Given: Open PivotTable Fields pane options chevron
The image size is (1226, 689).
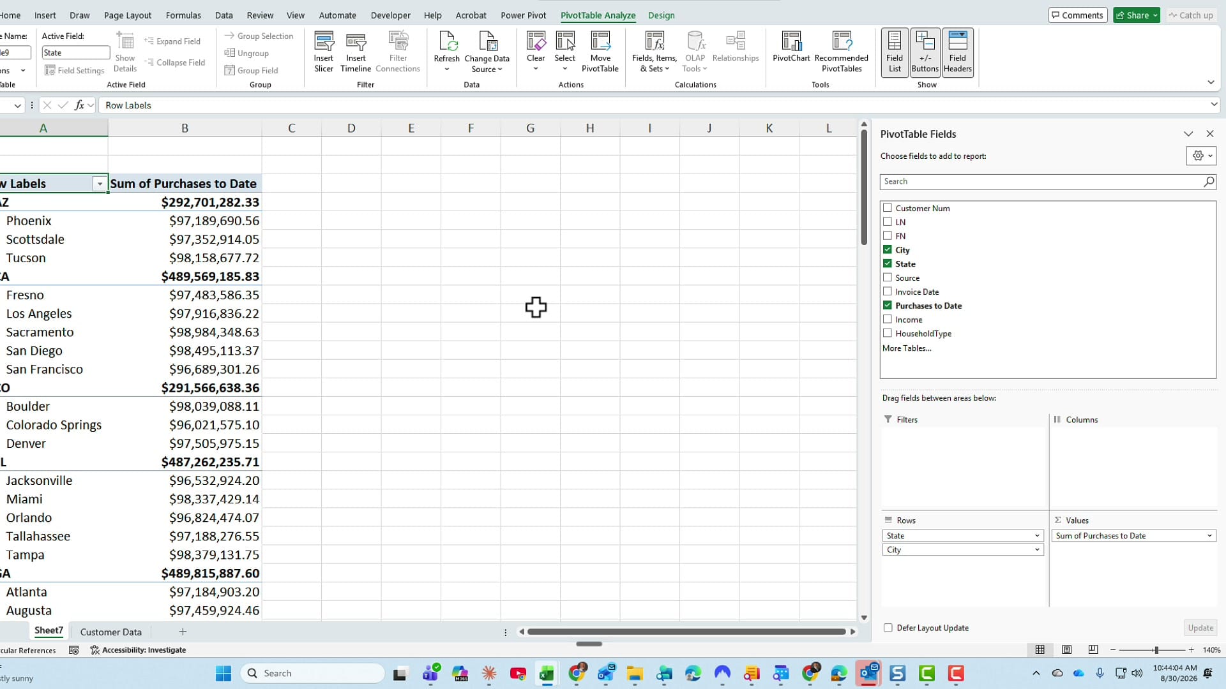Looking at the screenshot, I should tap(1188, 134).
